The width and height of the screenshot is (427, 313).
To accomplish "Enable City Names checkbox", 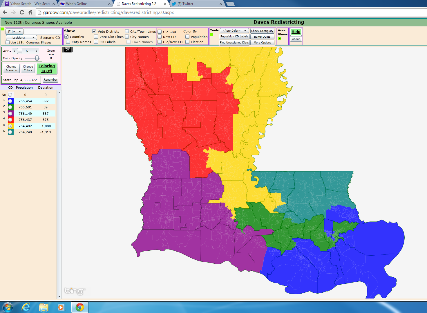I will [127, 37].
